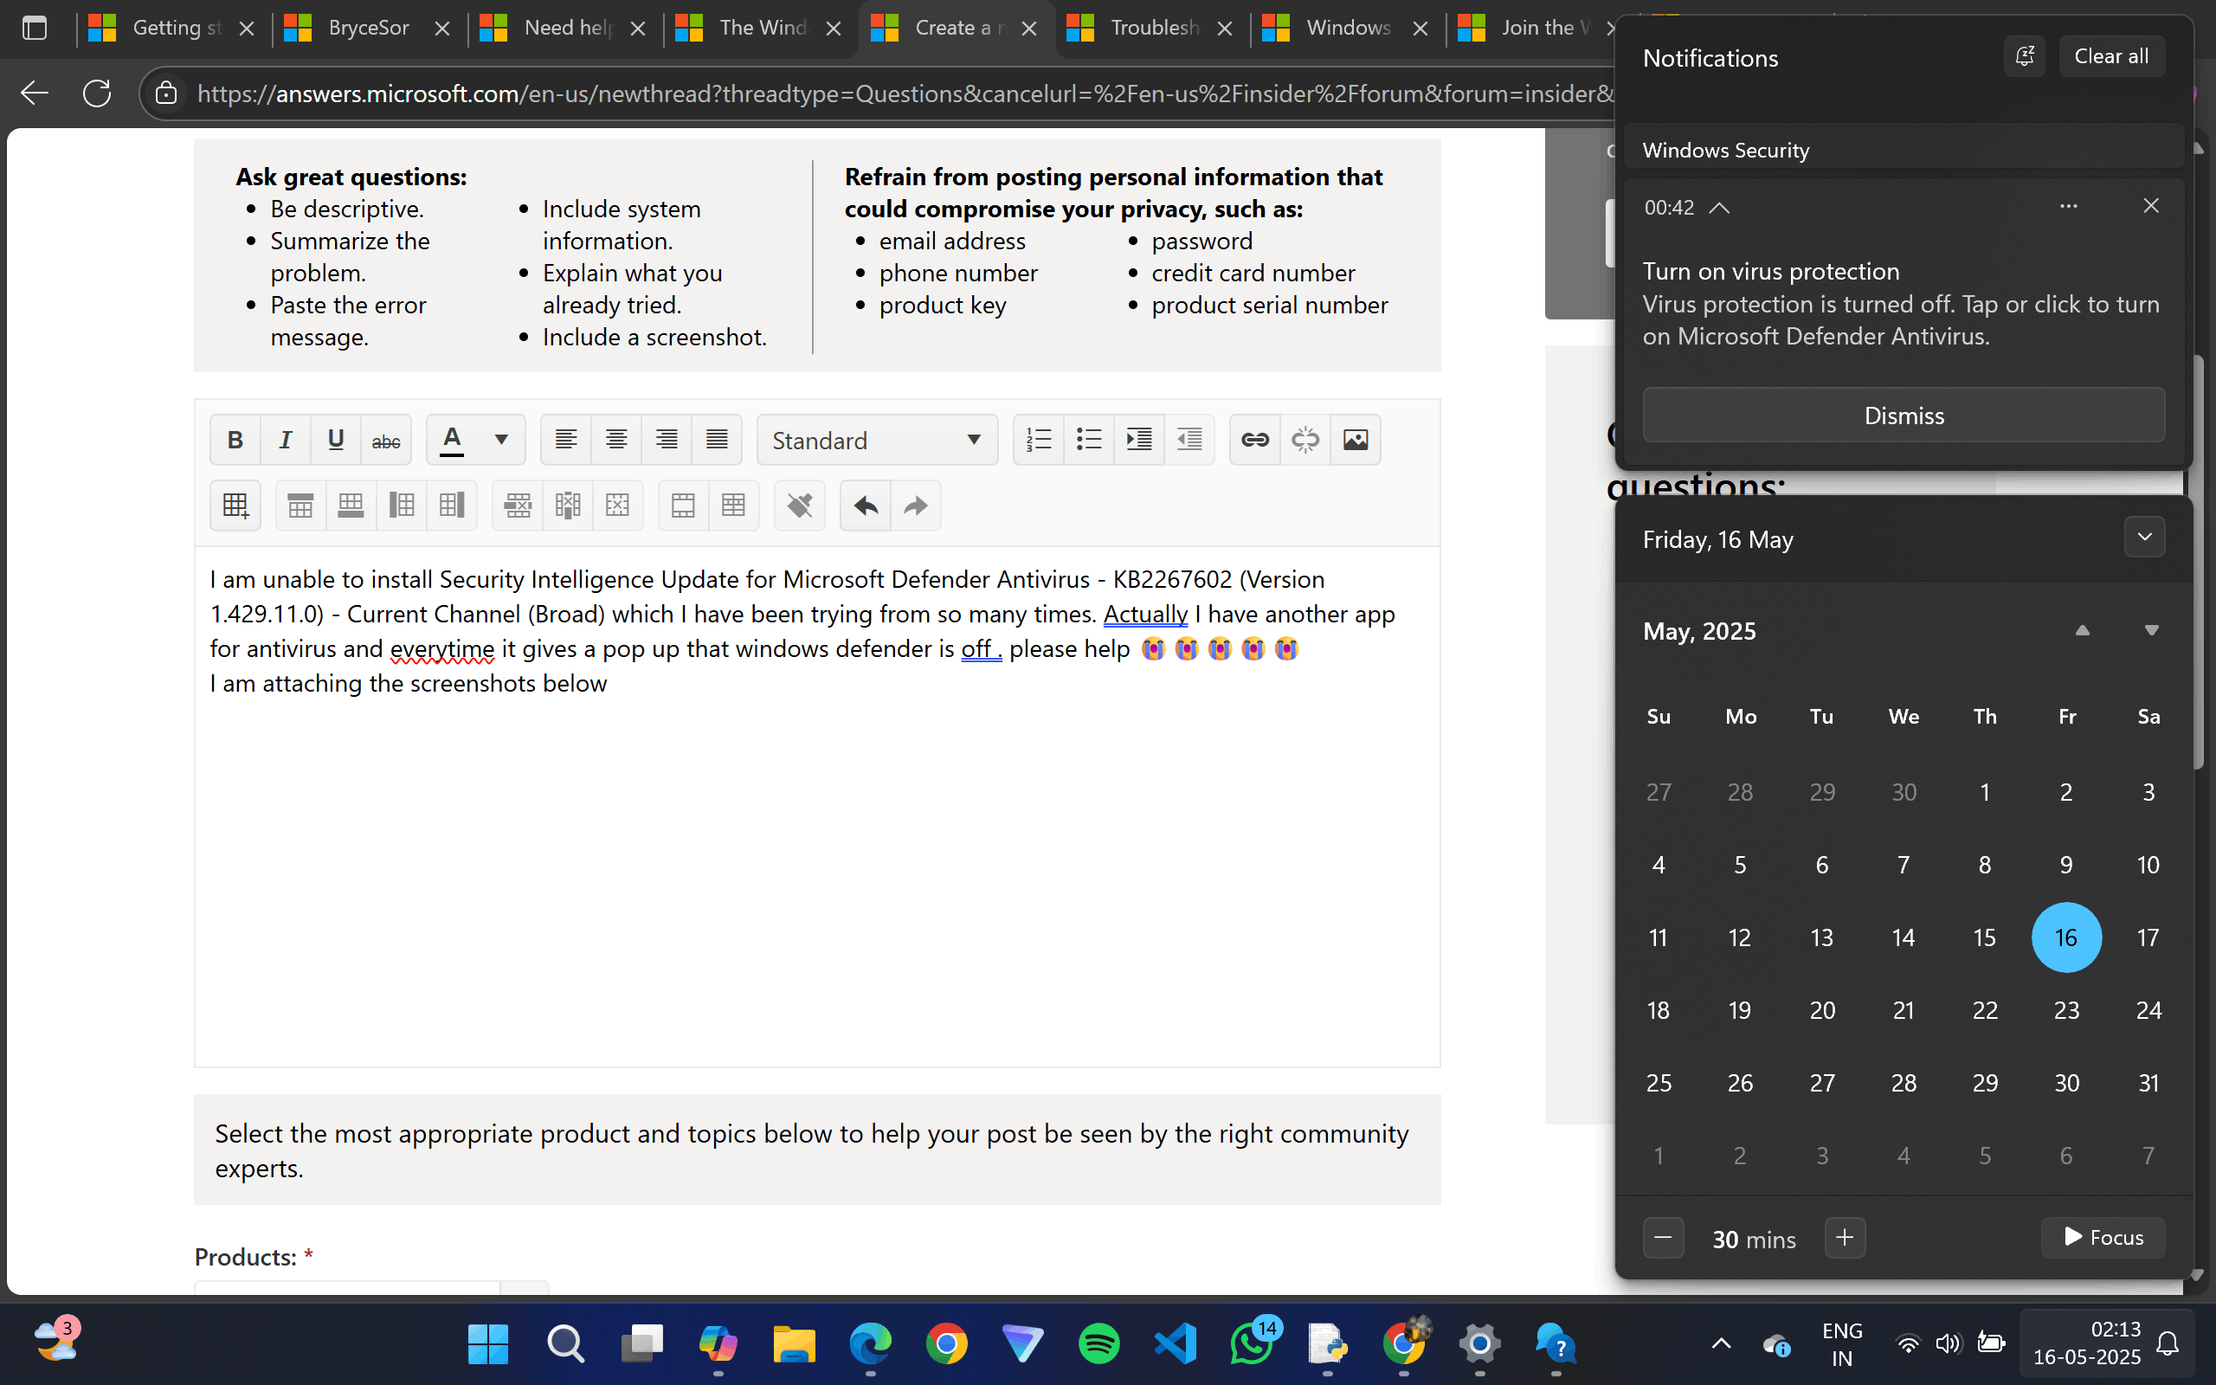Toggle bold formatting in editor toolbar
This screenshot has height=1385, width=2216.
[x=235, y=441]
